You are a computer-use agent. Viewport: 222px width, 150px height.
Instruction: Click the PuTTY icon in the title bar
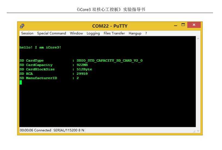point(22,26)
